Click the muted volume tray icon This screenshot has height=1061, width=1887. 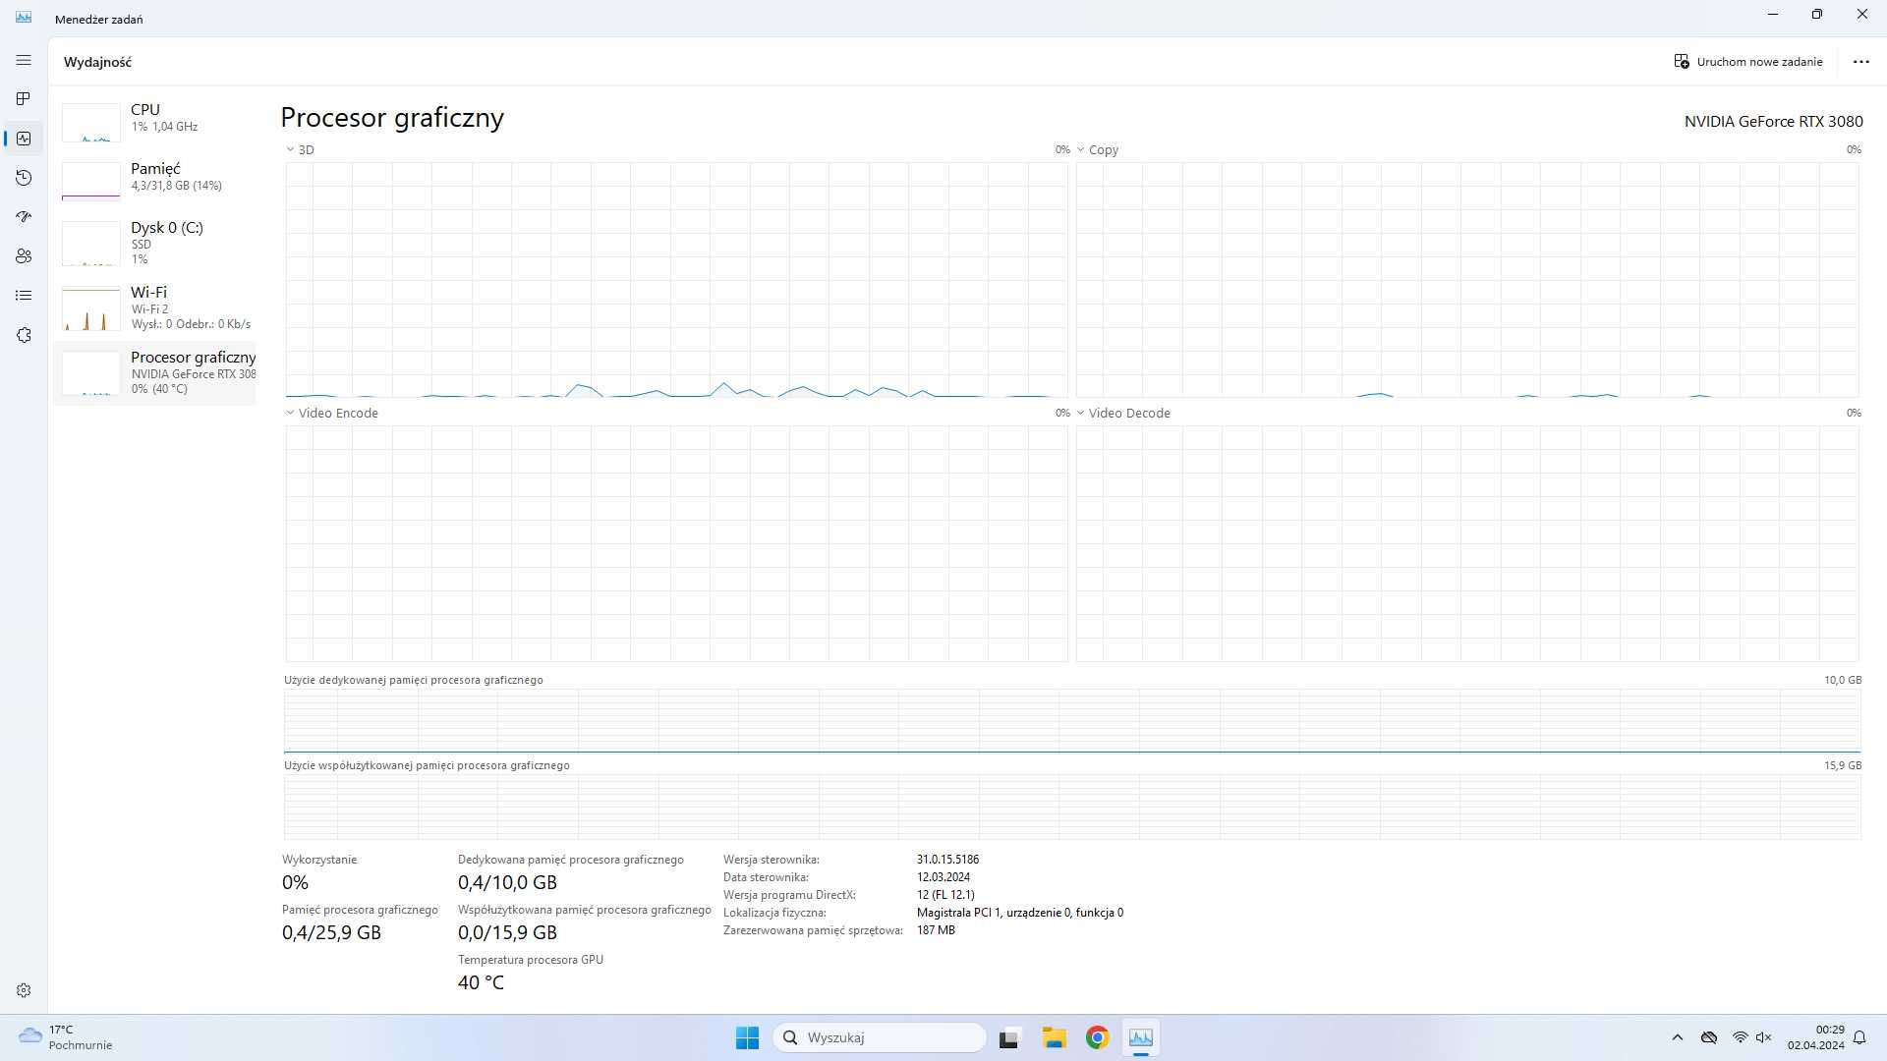[x=1764, y=1037]
